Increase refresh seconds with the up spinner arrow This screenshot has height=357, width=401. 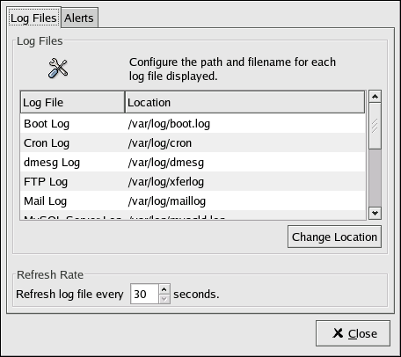(x=164, y=289)
